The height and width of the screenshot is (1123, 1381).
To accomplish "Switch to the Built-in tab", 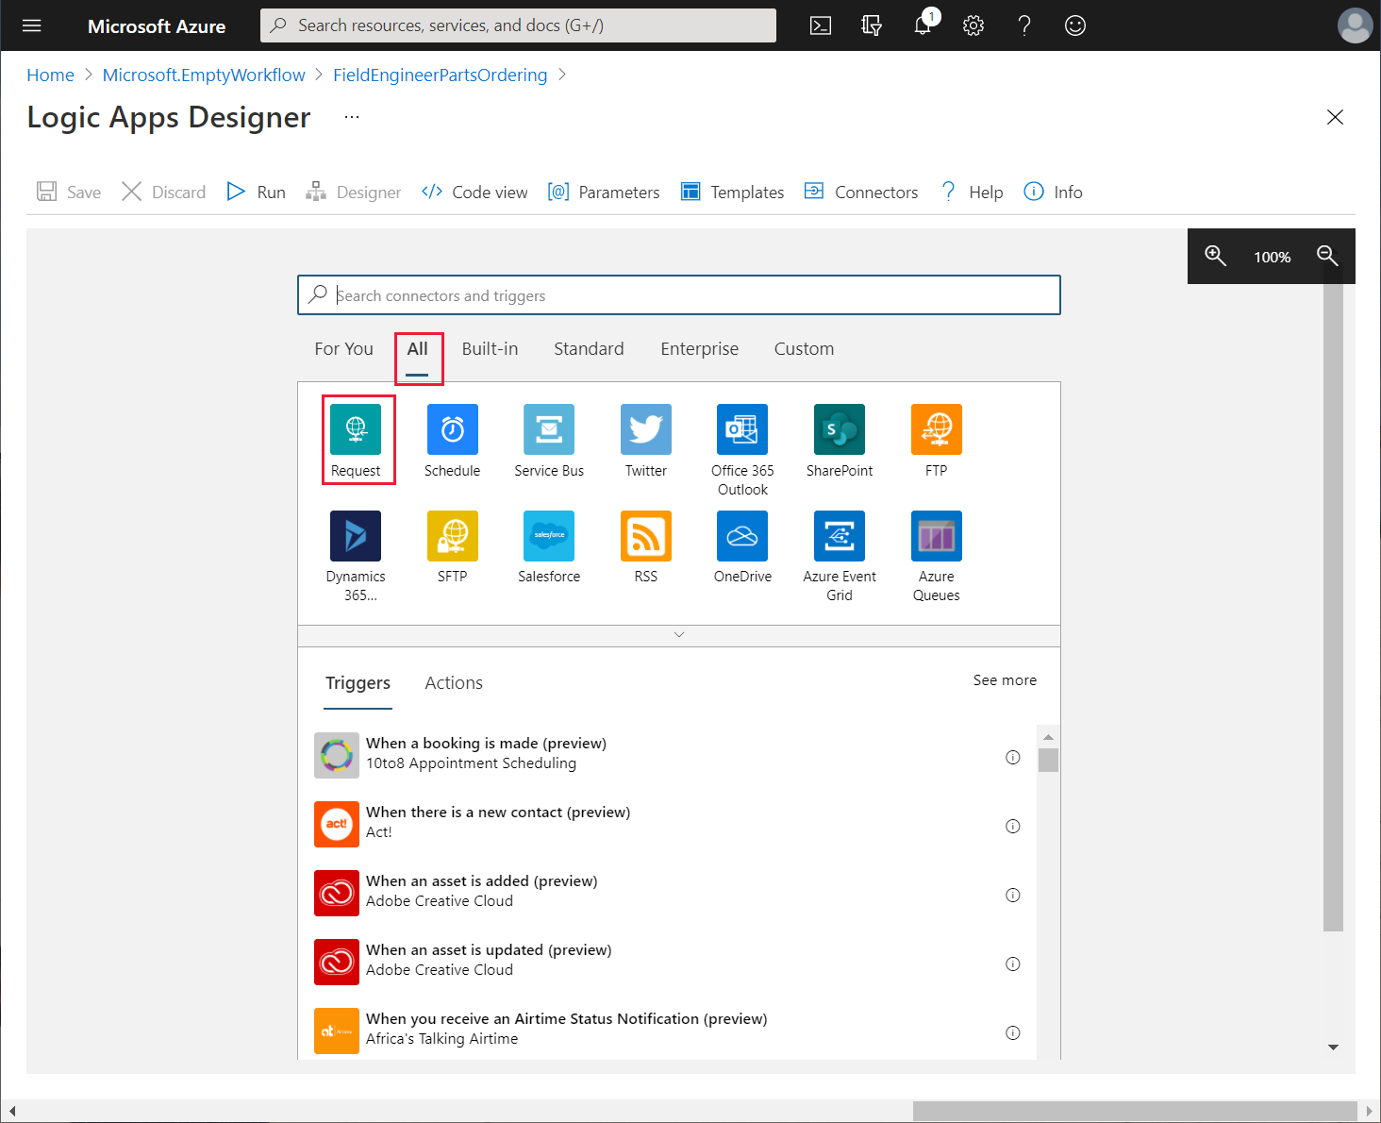I will pos(490,349).
